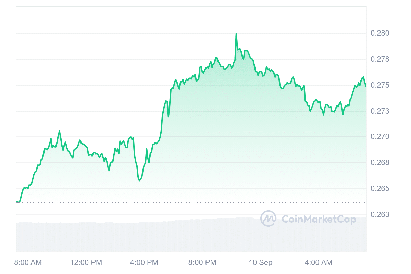
Task: Click the 0.278 price axis label
Action: tap(380, 59)
